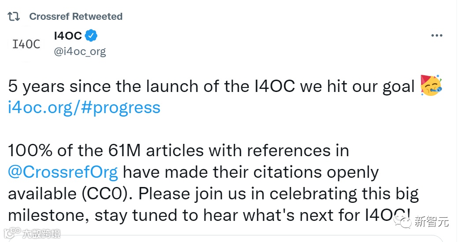Open the @CrossrefOrg mention

63,172
